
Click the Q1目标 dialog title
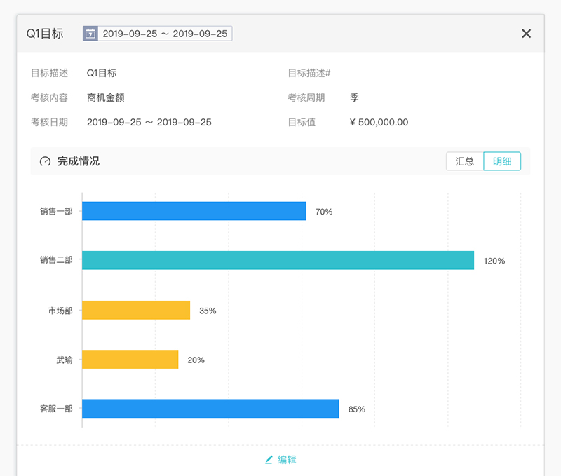(x=45, y=34)
